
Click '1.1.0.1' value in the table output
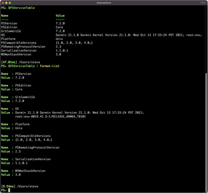(62, 51)
